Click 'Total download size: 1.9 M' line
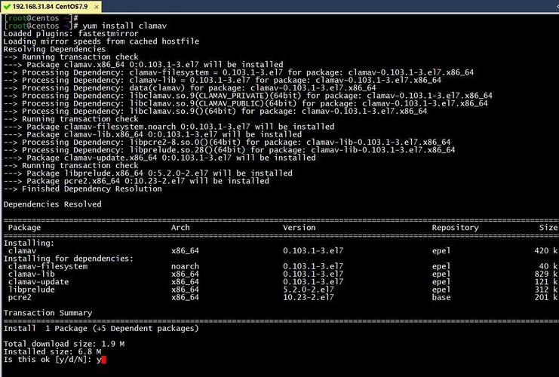Image resolution: width=559 pixels, height=377 pixels. click(x=64, y=345)
